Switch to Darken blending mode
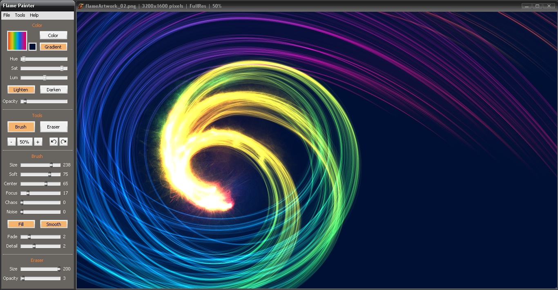The height and width of the screenshot is (290, 558). [54, 90]
